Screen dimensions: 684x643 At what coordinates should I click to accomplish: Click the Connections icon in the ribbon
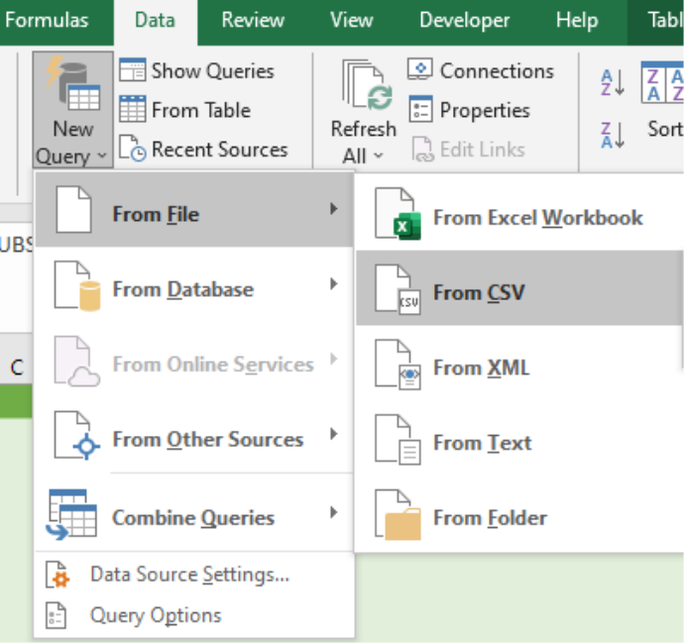[420, 69]
